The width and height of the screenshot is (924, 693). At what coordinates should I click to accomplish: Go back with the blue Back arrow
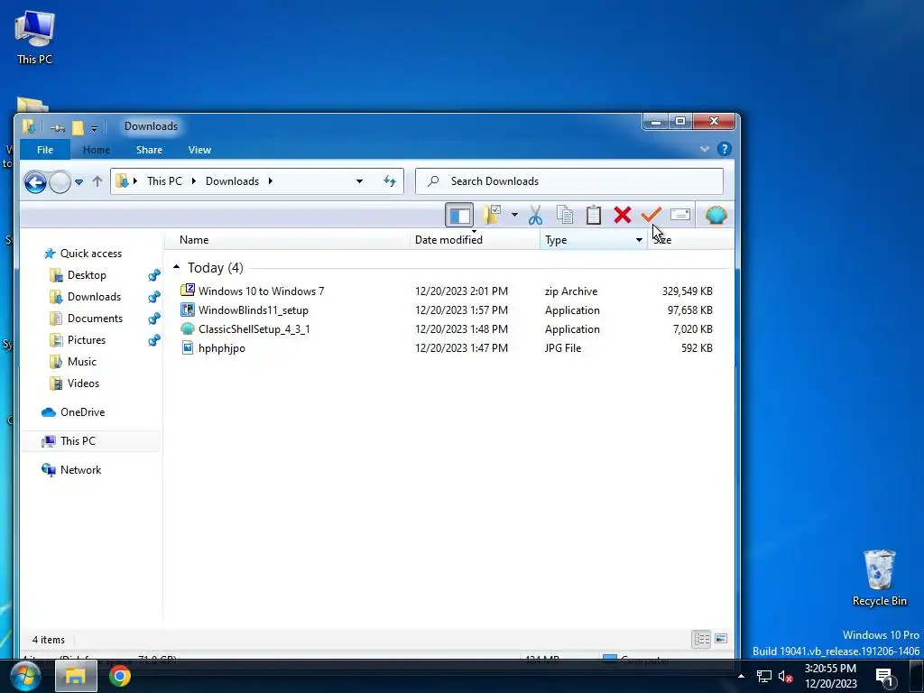(35, 181)
